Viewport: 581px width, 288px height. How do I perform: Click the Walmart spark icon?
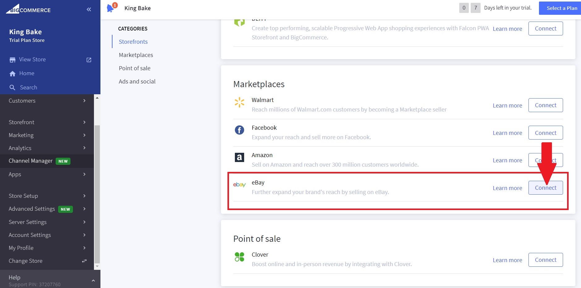click(239, 103)
